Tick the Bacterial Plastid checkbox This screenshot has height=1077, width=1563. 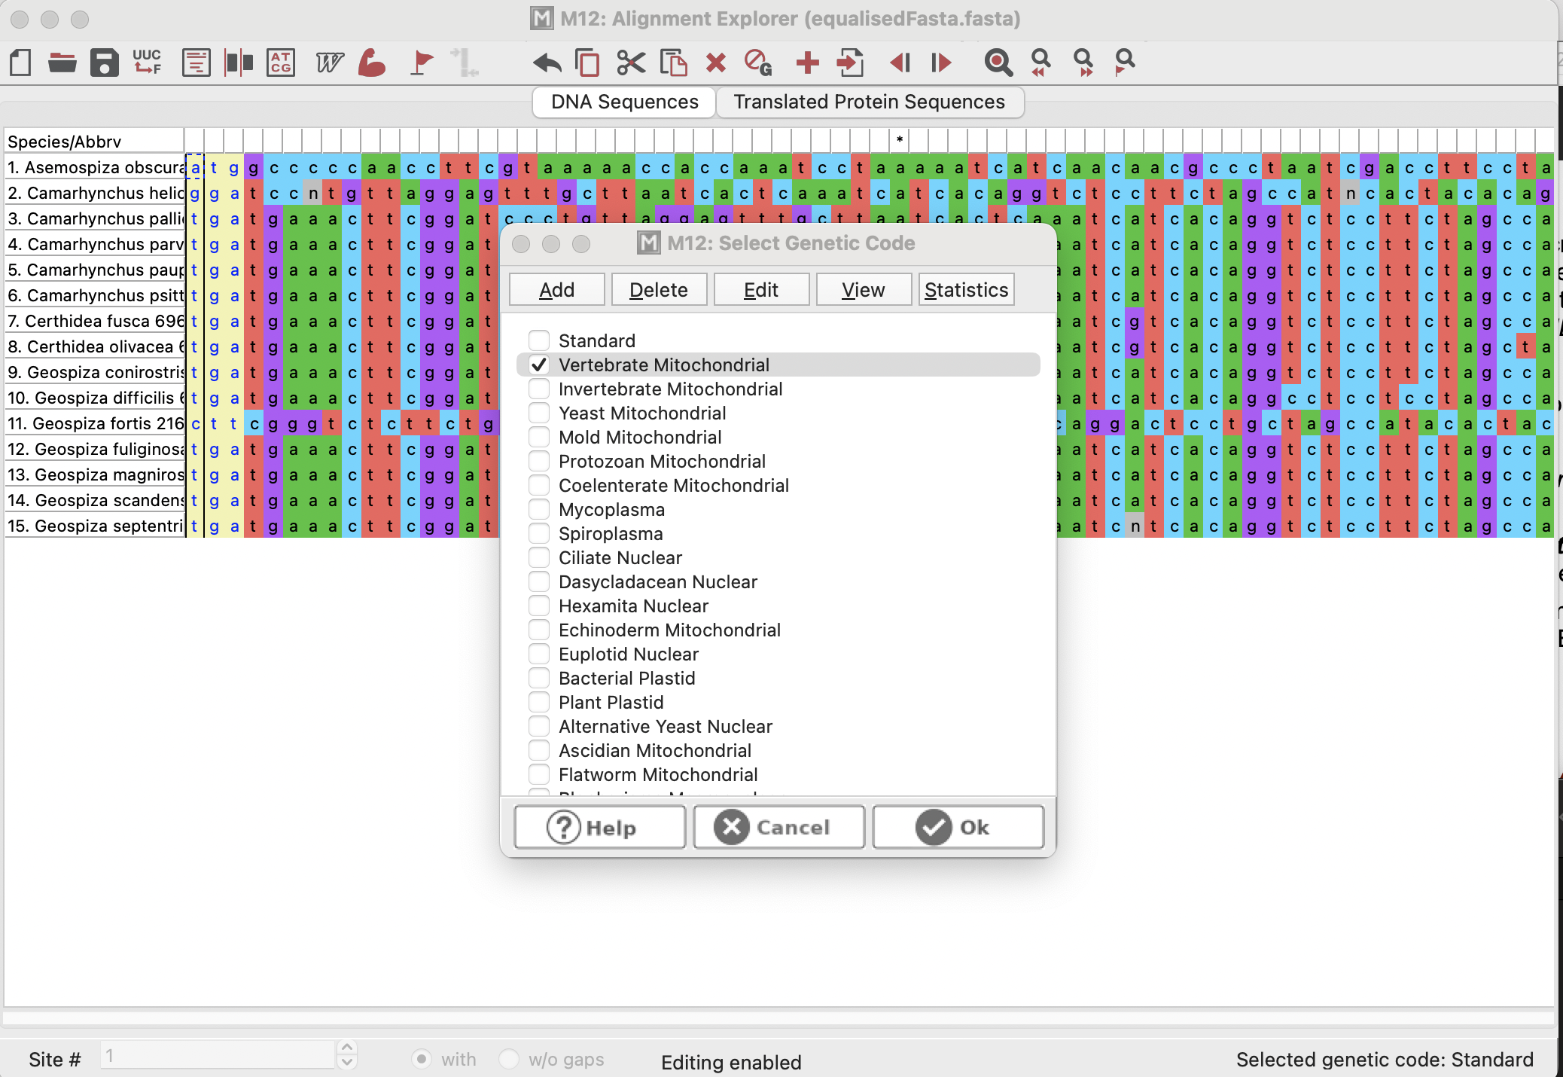tap(539, 678)
